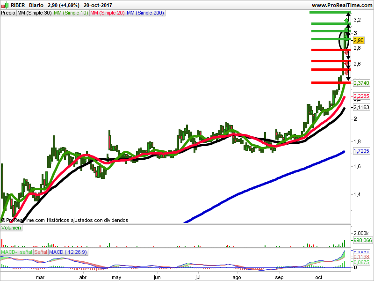This screenshot has width=374, height=281.
Task: Open the www.ProRealTime.com link
Action: point(341,5)
